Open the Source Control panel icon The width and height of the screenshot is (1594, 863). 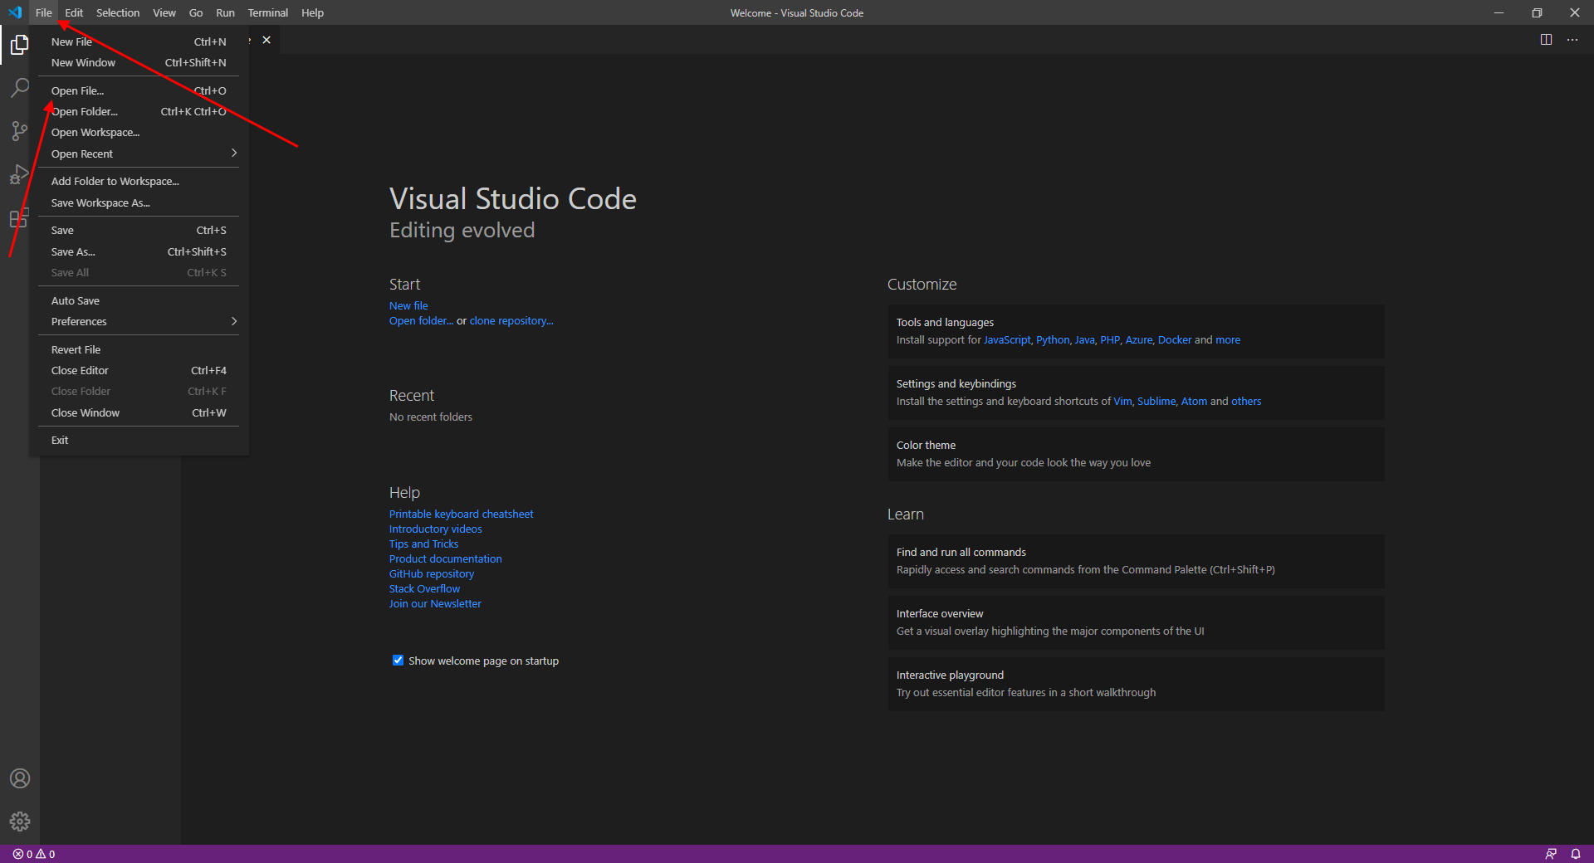coord(18,130)
